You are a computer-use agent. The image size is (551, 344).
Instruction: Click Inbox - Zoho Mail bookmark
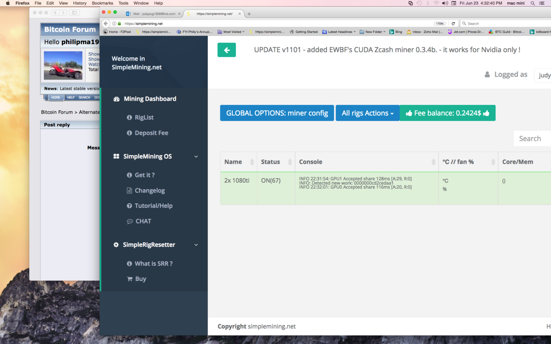click(425, 32)
